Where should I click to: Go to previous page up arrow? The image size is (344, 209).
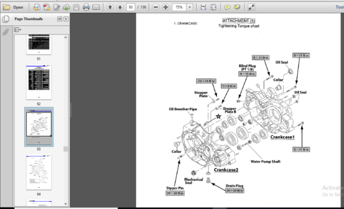point(110,7)
